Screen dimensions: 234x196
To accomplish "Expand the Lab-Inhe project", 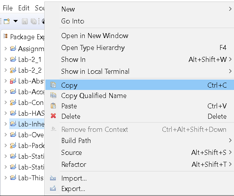I will click(x=5, y=124).
